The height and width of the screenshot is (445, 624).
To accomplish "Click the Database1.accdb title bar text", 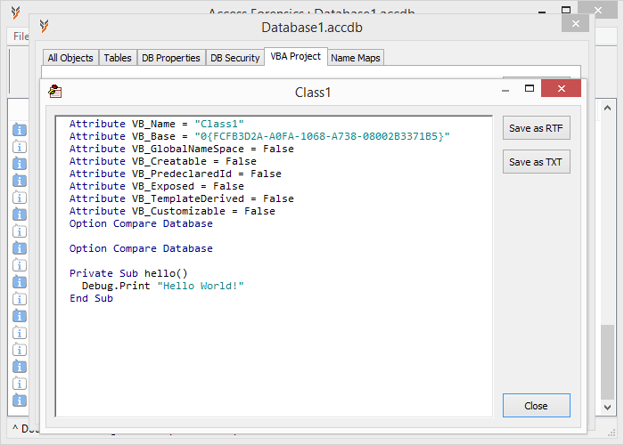I will click(x=312, y=28).
